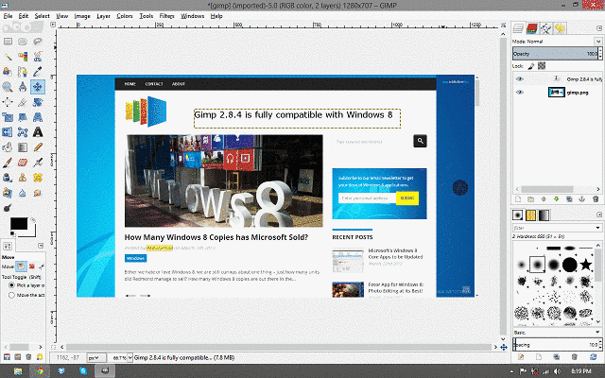The image size is (605, 378).
Task: Open the image menu arrow by ruler corner
Action: 53,25
